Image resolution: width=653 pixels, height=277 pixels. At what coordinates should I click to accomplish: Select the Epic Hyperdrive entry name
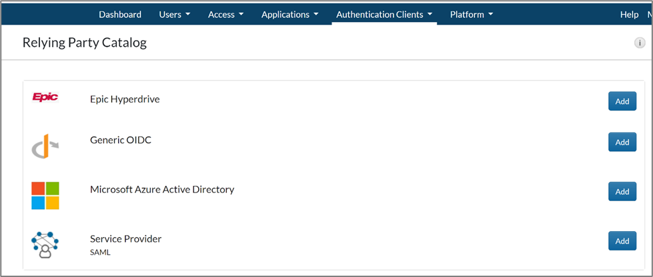tap(125, 99)
